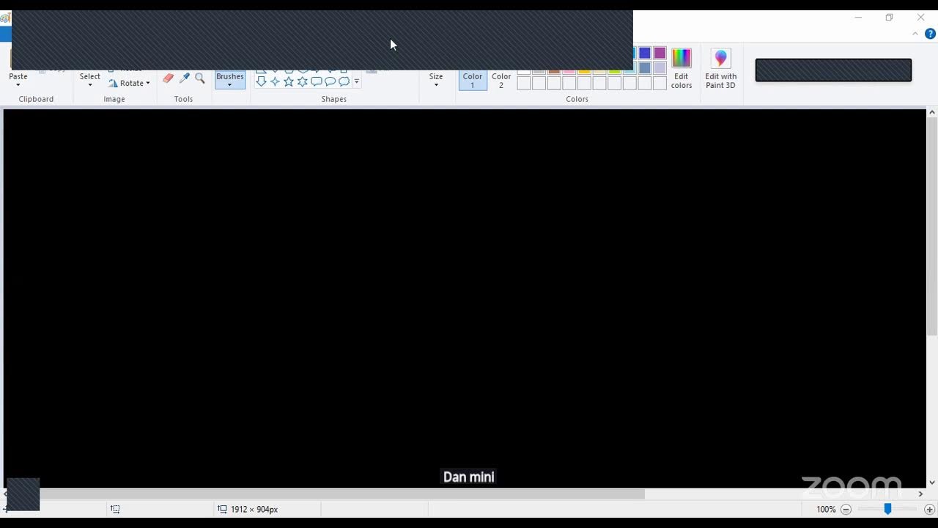Choose the blue-gray color swatch

click(645, 68)
